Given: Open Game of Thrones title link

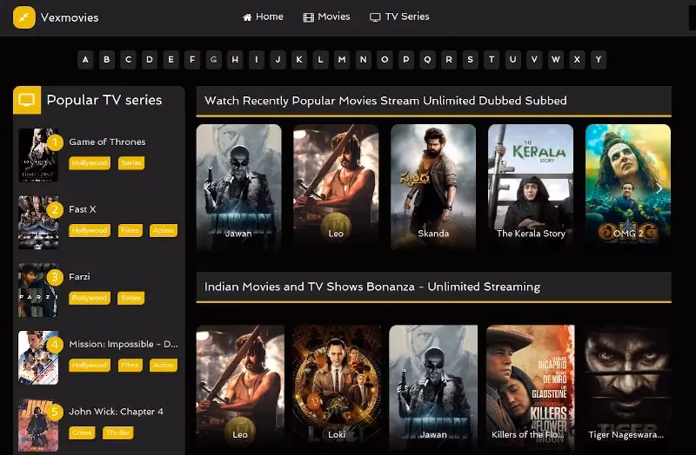Looking at the screenshot, I should point(107,142).
